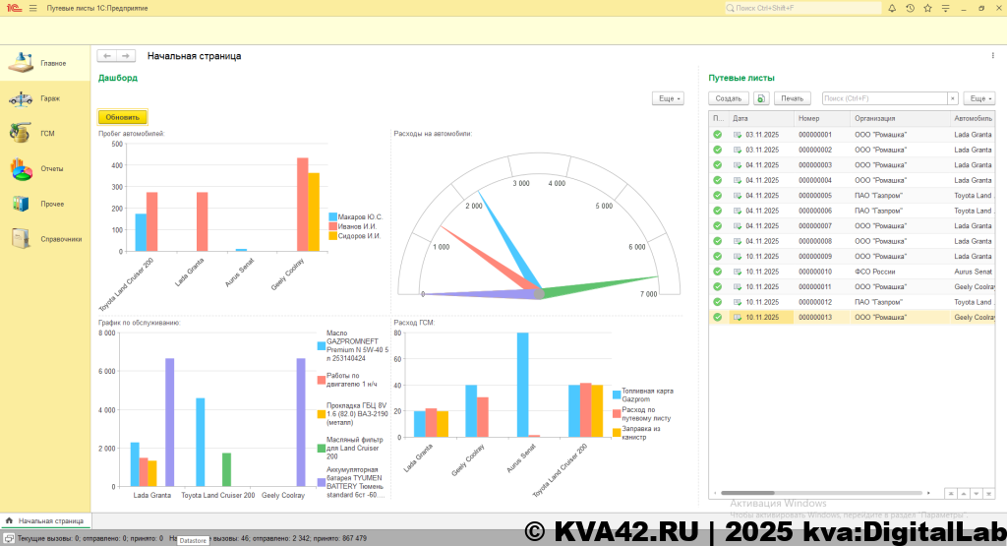Click the waybills search field Поиск (Ctrl+F)
This screenshot has width=1007, height=546.
click(883, 98)
